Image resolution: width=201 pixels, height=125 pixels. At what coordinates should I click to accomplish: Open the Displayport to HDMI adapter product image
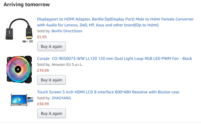pos(20,30)
